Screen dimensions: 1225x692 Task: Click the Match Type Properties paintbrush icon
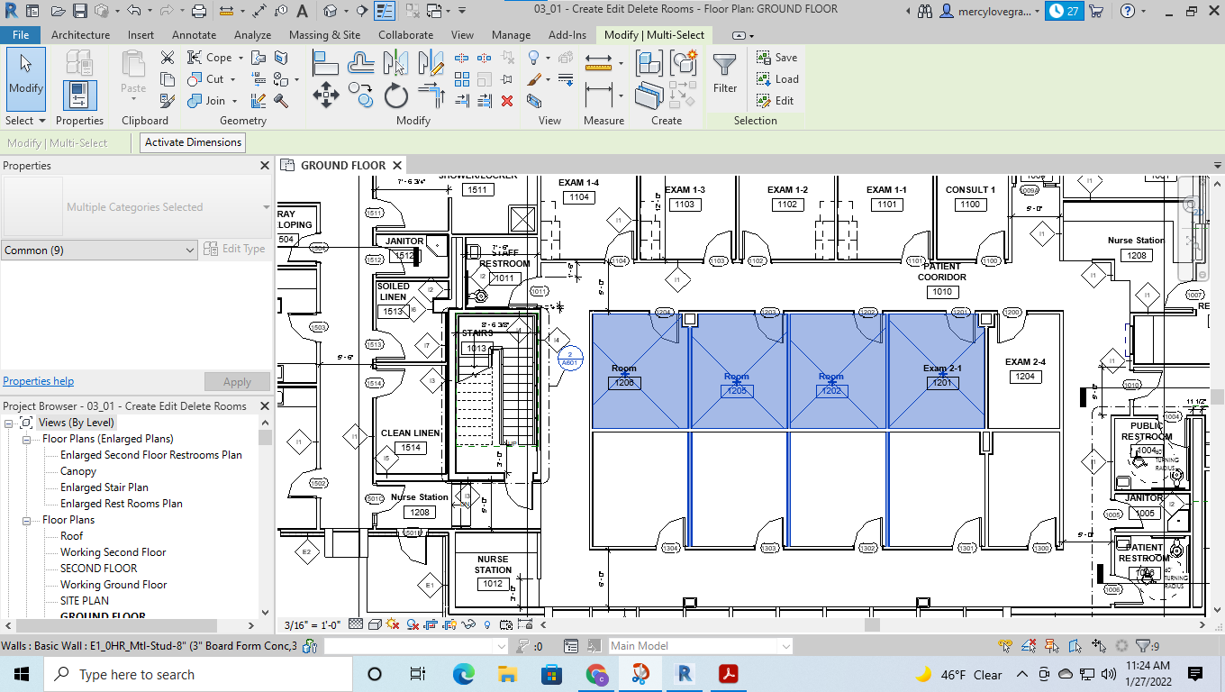point(168,101)
